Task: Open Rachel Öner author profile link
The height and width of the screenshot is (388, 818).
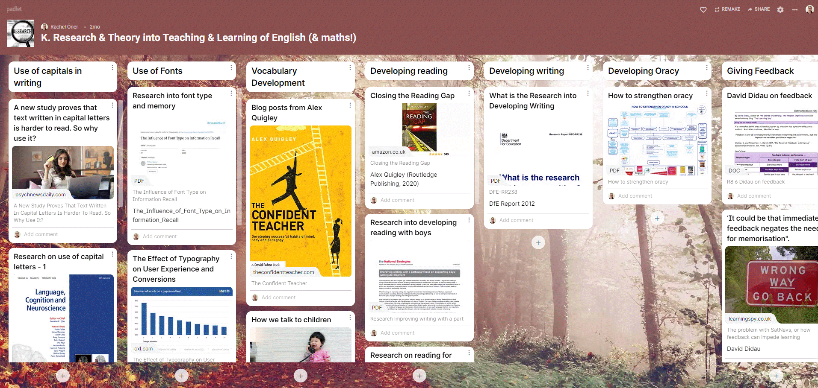Action: click(60, 26)
